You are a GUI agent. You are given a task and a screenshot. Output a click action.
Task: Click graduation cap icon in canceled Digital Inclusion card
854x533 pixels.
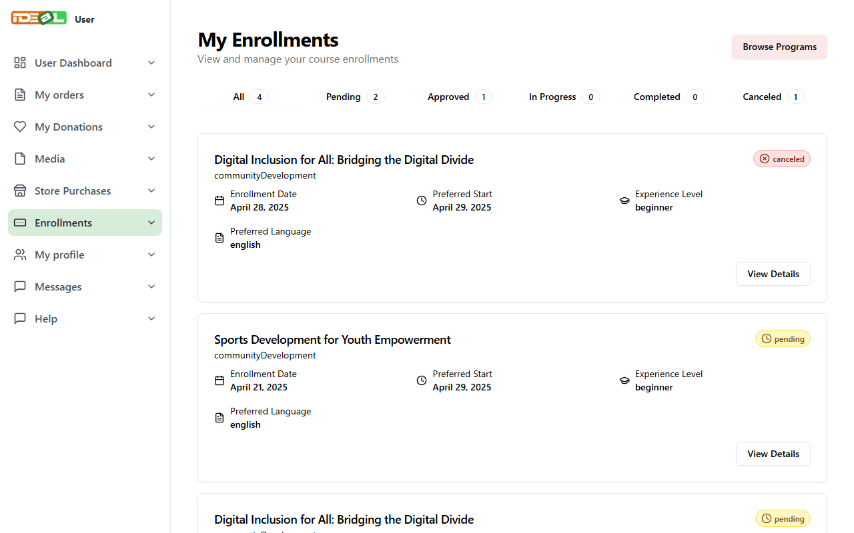pyautogui.click(x=624, y=201)
